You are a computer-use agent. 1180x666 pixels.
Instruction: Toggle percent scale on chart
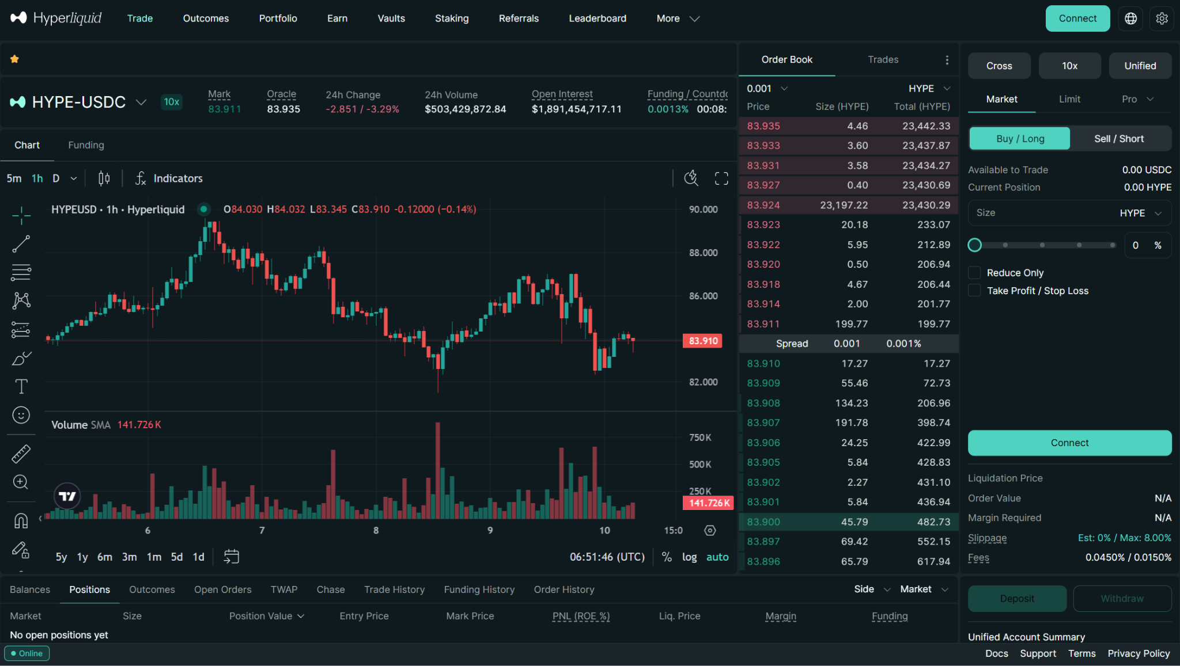[x=667, y=557]
